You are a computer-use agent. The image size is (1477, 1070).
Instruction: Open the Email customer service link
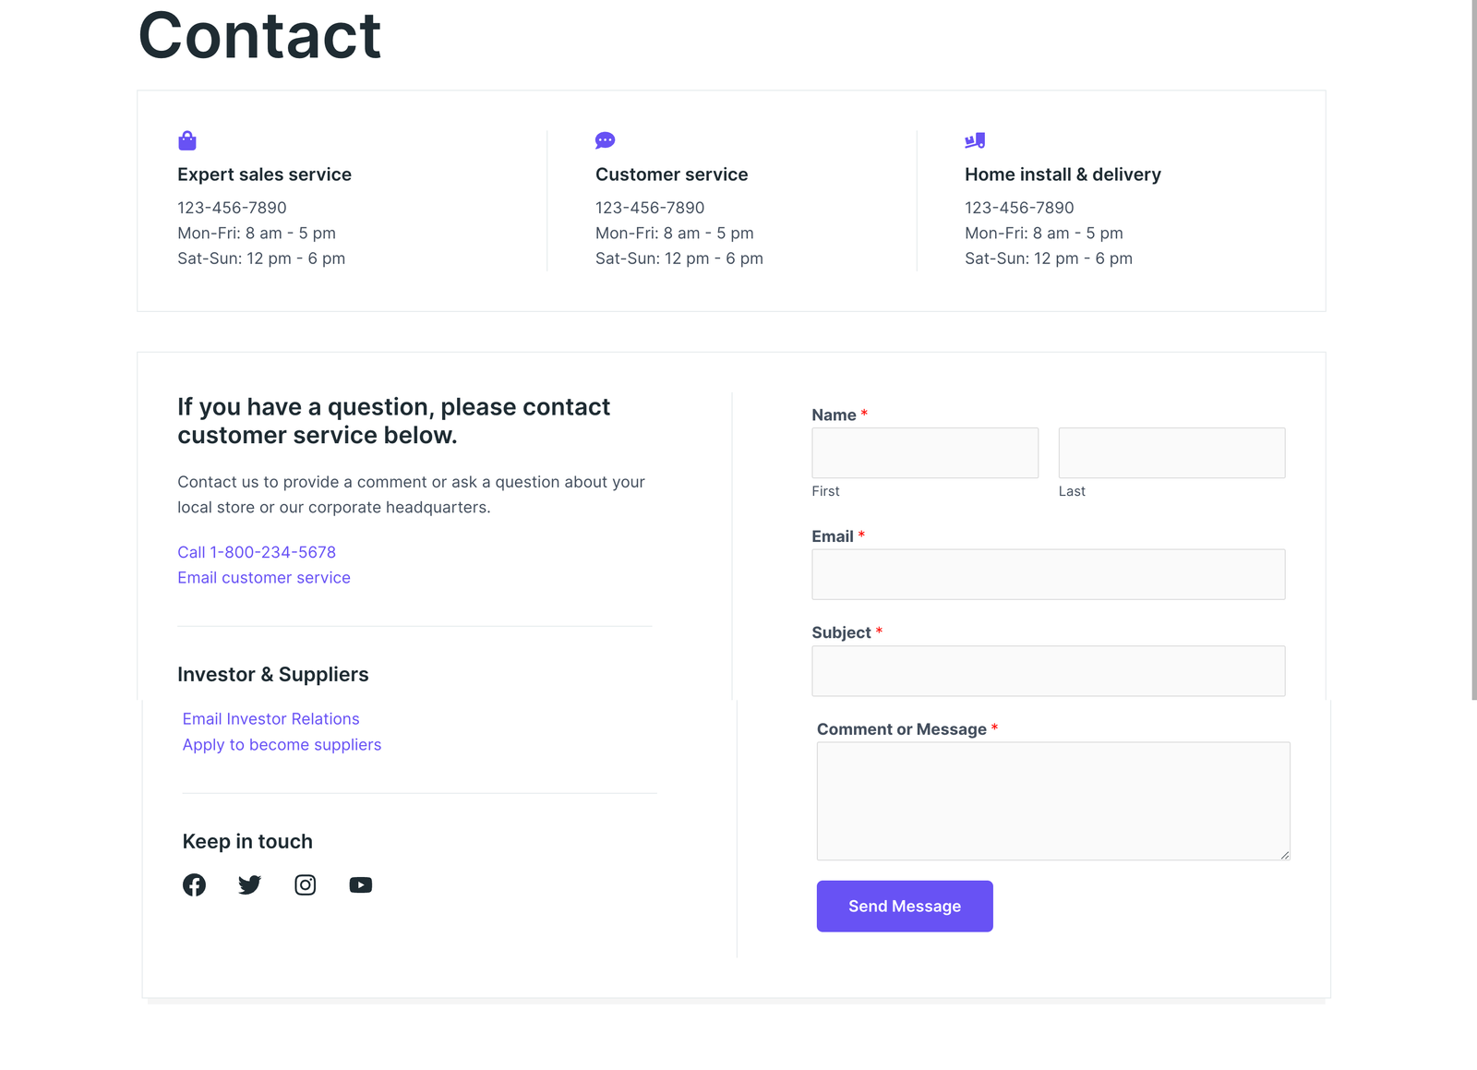264,578
